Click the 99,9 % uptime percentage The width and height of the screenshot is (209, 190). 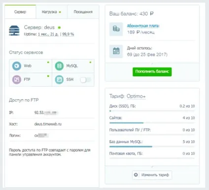click(x=68, y=34)
